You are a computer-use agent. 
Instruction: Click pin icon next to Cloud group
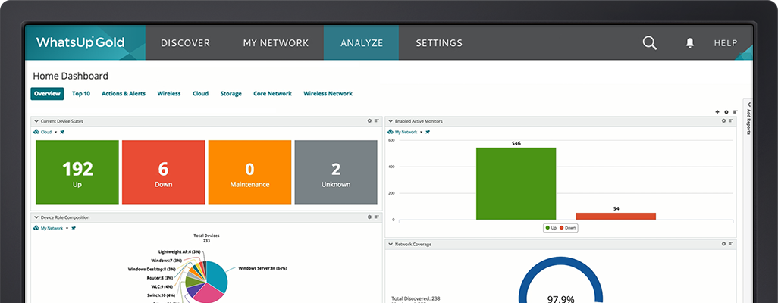(62, 132)
